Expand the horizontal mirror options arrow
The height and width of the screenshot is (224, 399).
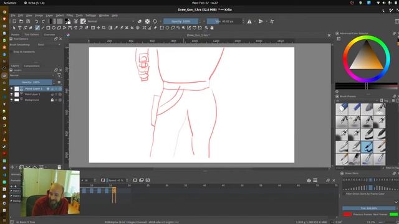coord(255,21)
